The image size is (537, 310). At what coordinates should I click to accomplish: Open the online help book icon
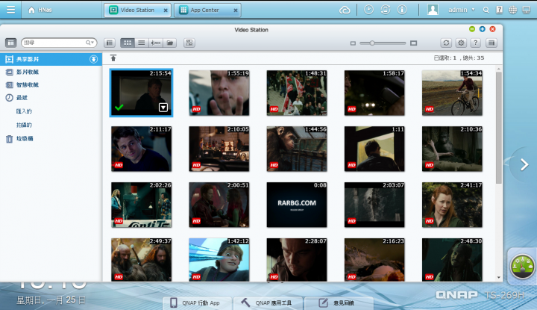click(x=499, y=10)
